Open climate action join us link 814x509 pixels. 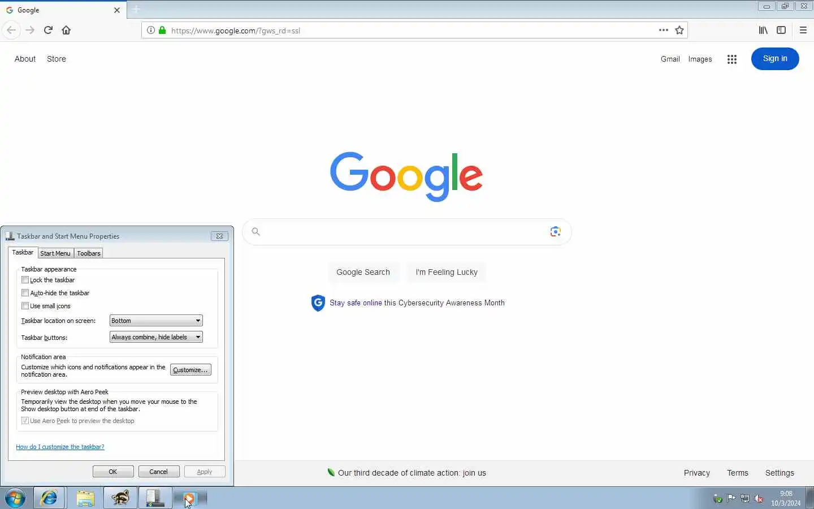click(x=412, y=473)
